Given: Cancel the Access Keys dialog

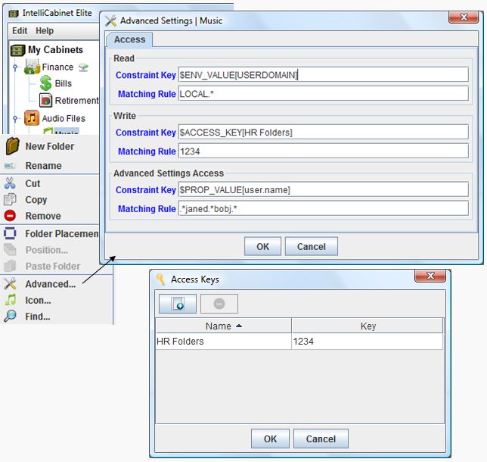Looking at the screenshot, I should pyautogui.click(x=321, y=439).
